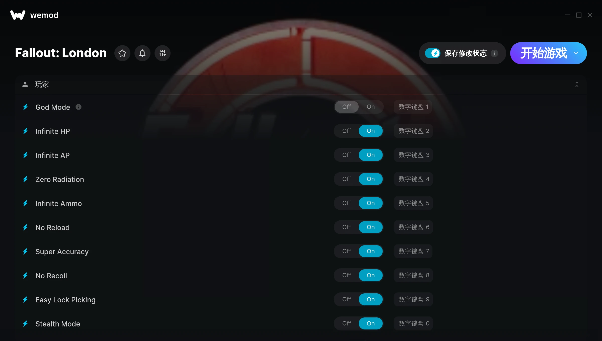The width and height of the screenshot is (602, 341).
Task: Click the WeMod app name text label
Action: pos(45,15)
